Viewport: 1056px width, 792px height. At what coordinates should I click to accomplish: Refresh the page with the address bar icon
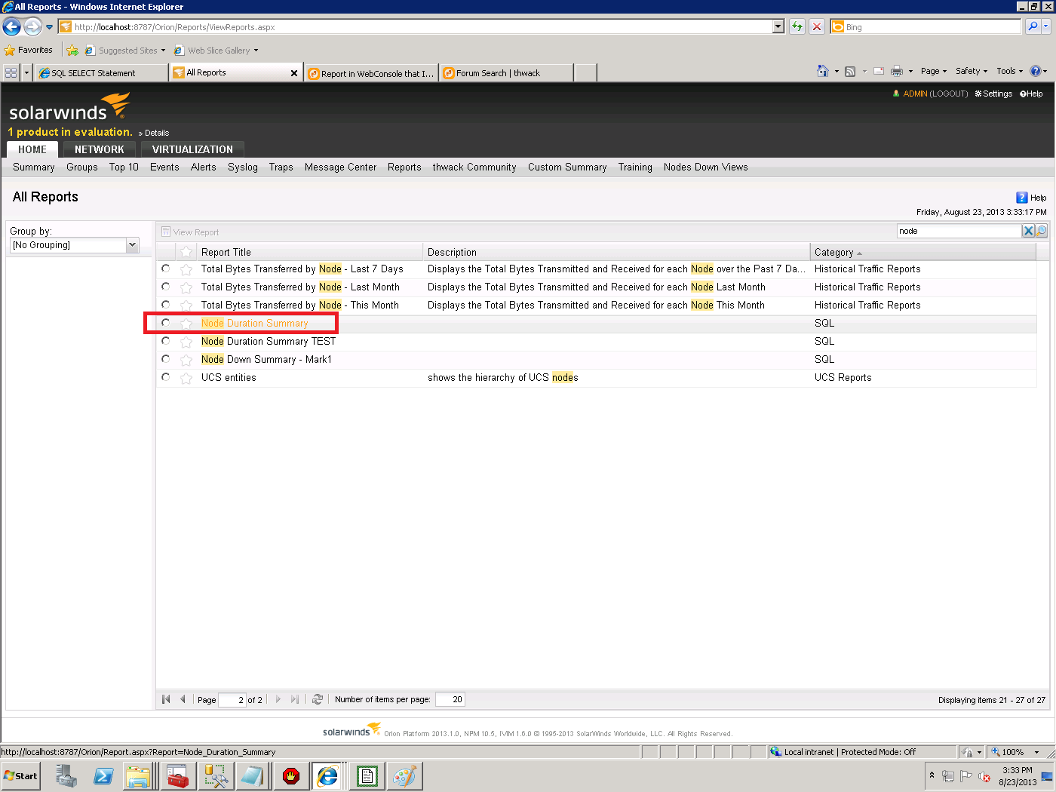tap(797, 27)
